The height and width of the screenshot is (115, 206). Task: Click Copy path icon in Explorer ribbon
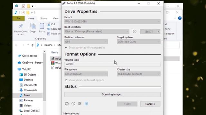[49, 29]
